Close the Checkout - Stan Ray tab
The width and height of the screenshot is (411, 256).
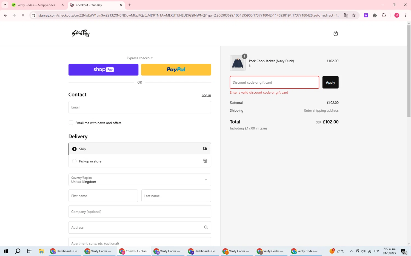tap(121, 5)
